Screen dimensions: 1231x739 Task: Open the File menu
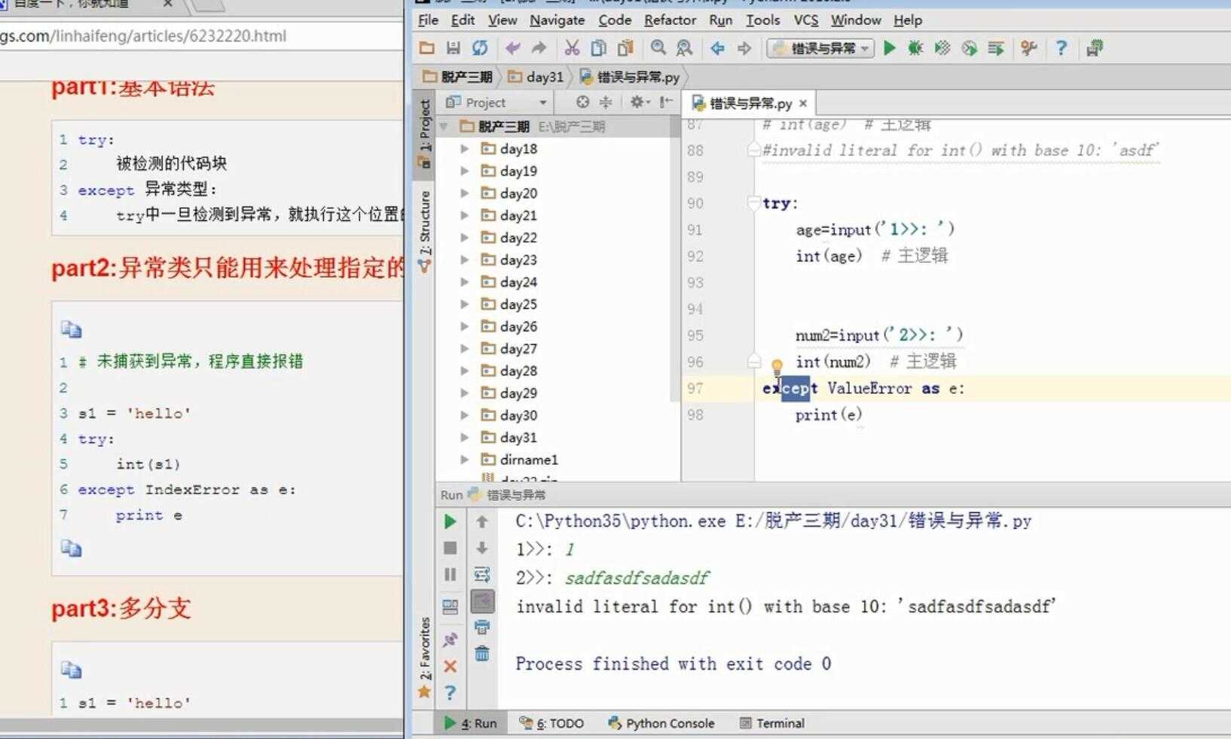[x=428, y=20]
